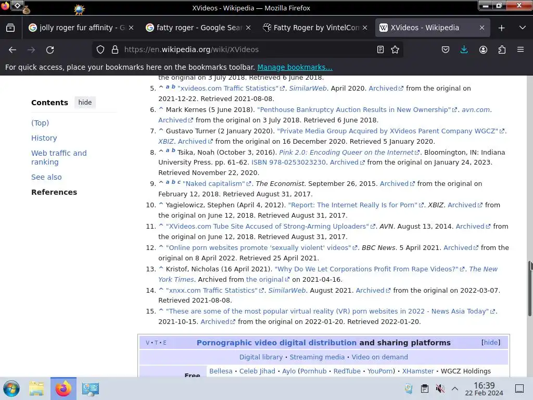
Task: Toggle reader view for this page
Action: (380, 49)
